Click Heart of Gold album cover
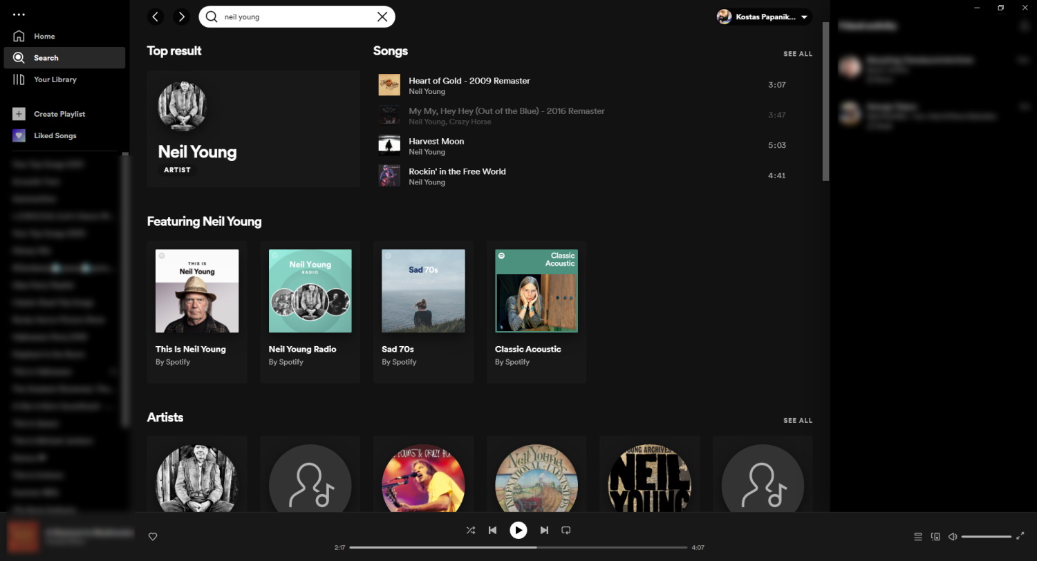Viewport: 1037px width, 561px height. (x=389, y=85)
